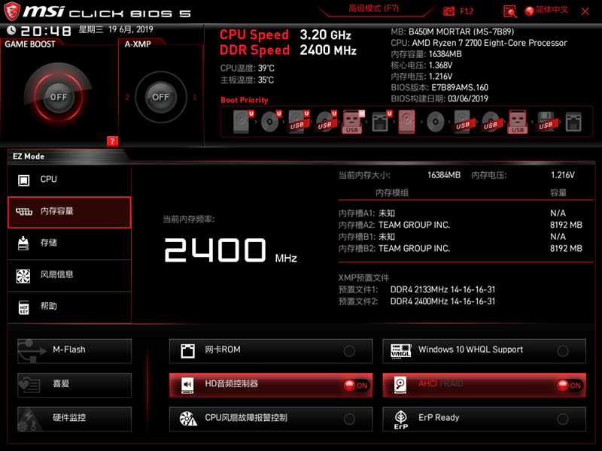This screenshot has width=602, height=451.
Task: Select the legacy USB CD/DVD boot device
Action: click(x=491, y=122)
